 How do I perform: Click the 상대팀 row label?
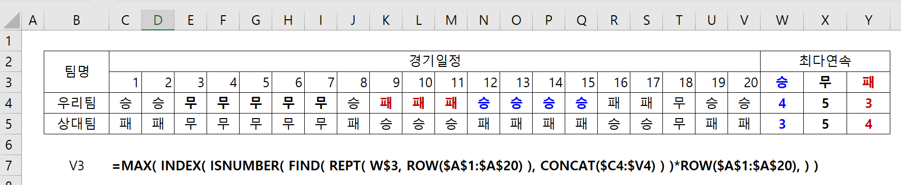[76, 124]
